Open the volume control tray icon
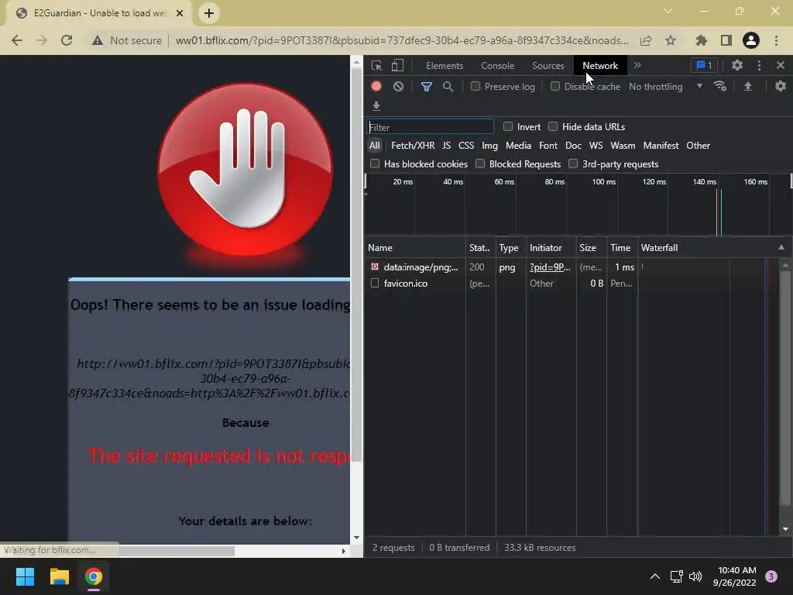This screenshot has width=793, height=595. click(x=696, y=576)
